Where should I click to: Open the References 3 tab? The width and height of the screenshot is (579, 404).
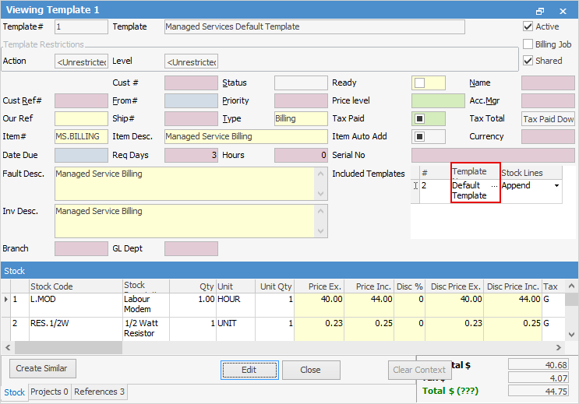(99, 392)
